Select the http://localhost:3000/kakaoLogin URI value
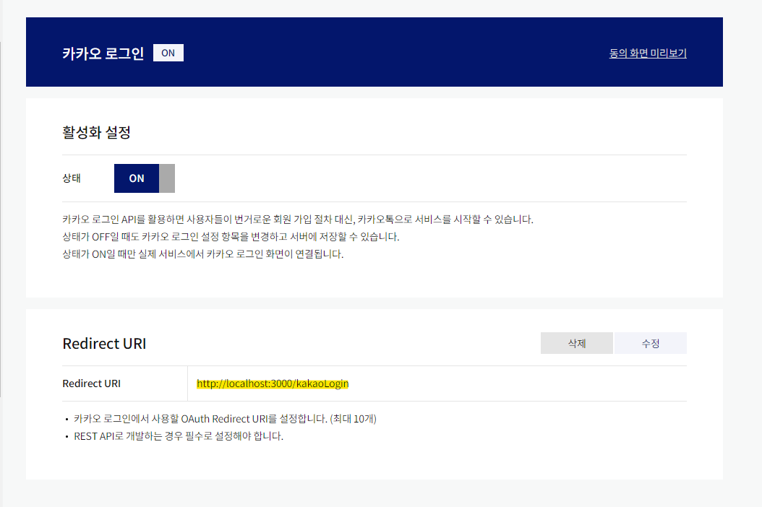 point(273,383)
